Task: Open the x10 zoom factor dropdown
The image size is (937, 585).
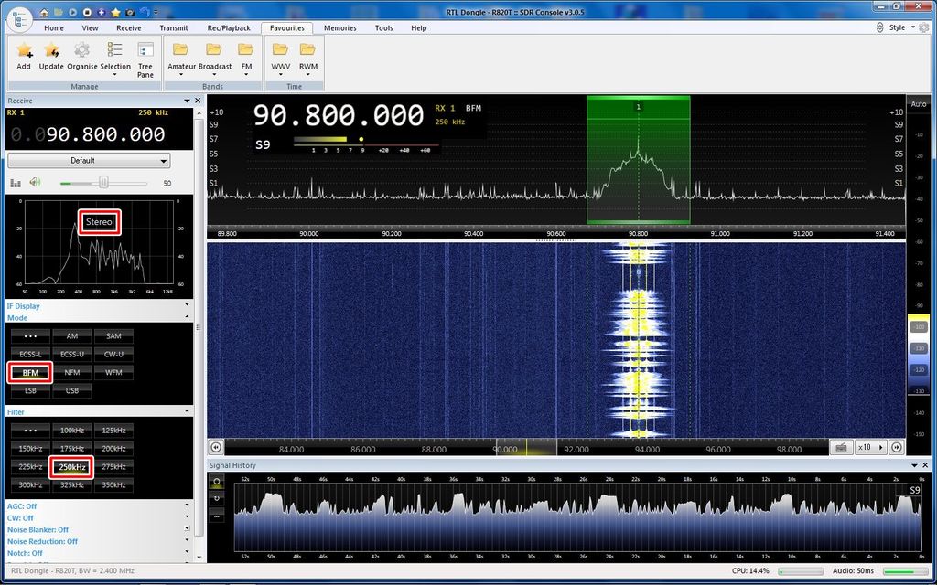Action: pos(871,447)
